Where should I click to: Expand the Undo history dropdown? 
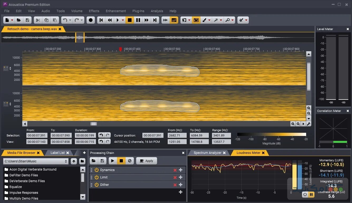pos(70,20)
